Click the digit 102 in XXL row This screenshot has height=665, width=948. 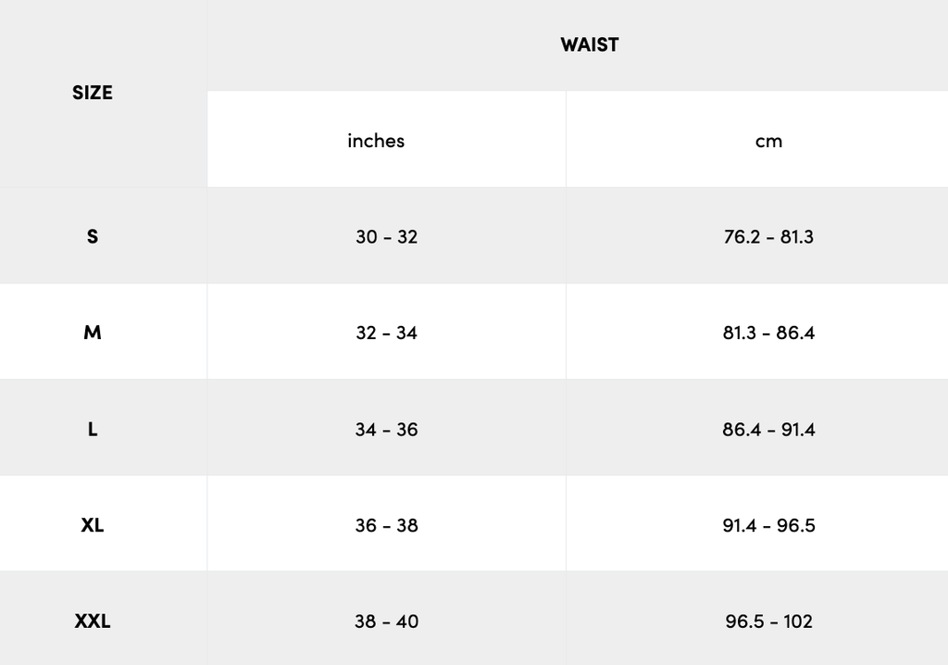click(798, 621)
